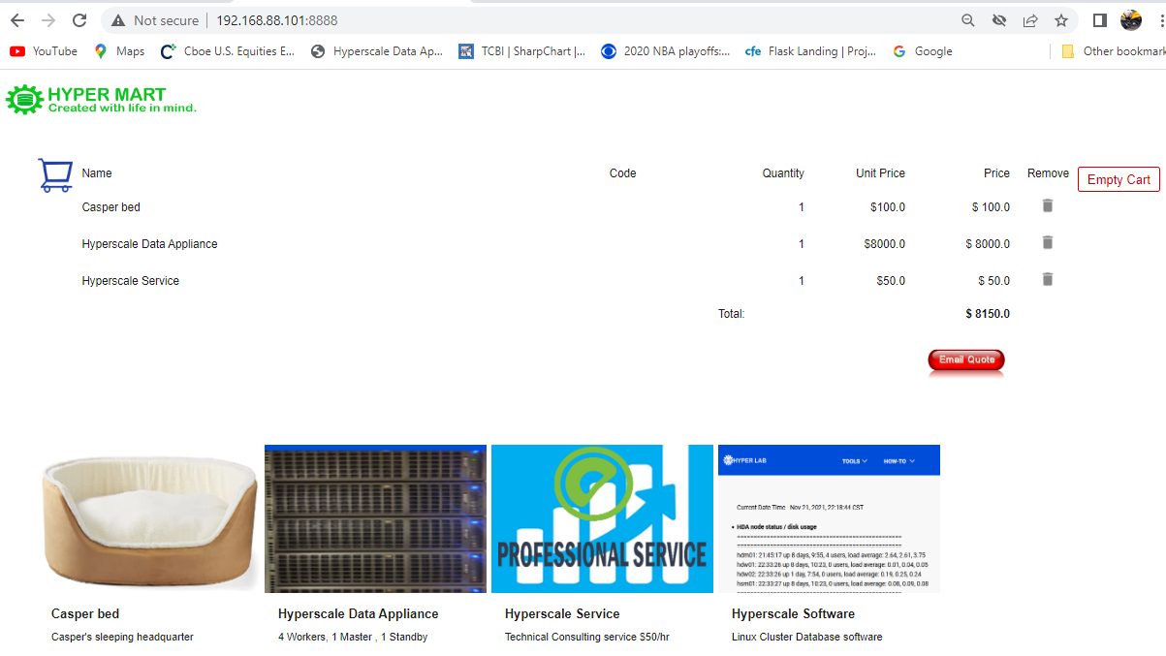This screenshot has width=1166, height=656.
Task: Click the $100.0 unit price value
Action: 888,207
